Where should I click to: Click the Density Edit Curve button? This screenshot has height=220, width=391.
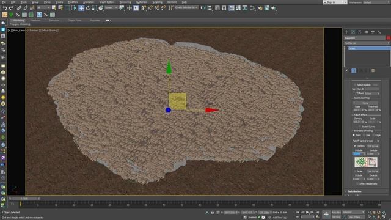[373, 146]
